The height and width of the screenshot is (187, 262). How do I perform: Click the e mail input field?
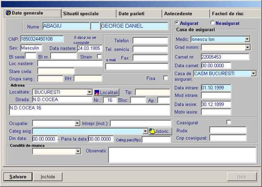tap(137, 66)
